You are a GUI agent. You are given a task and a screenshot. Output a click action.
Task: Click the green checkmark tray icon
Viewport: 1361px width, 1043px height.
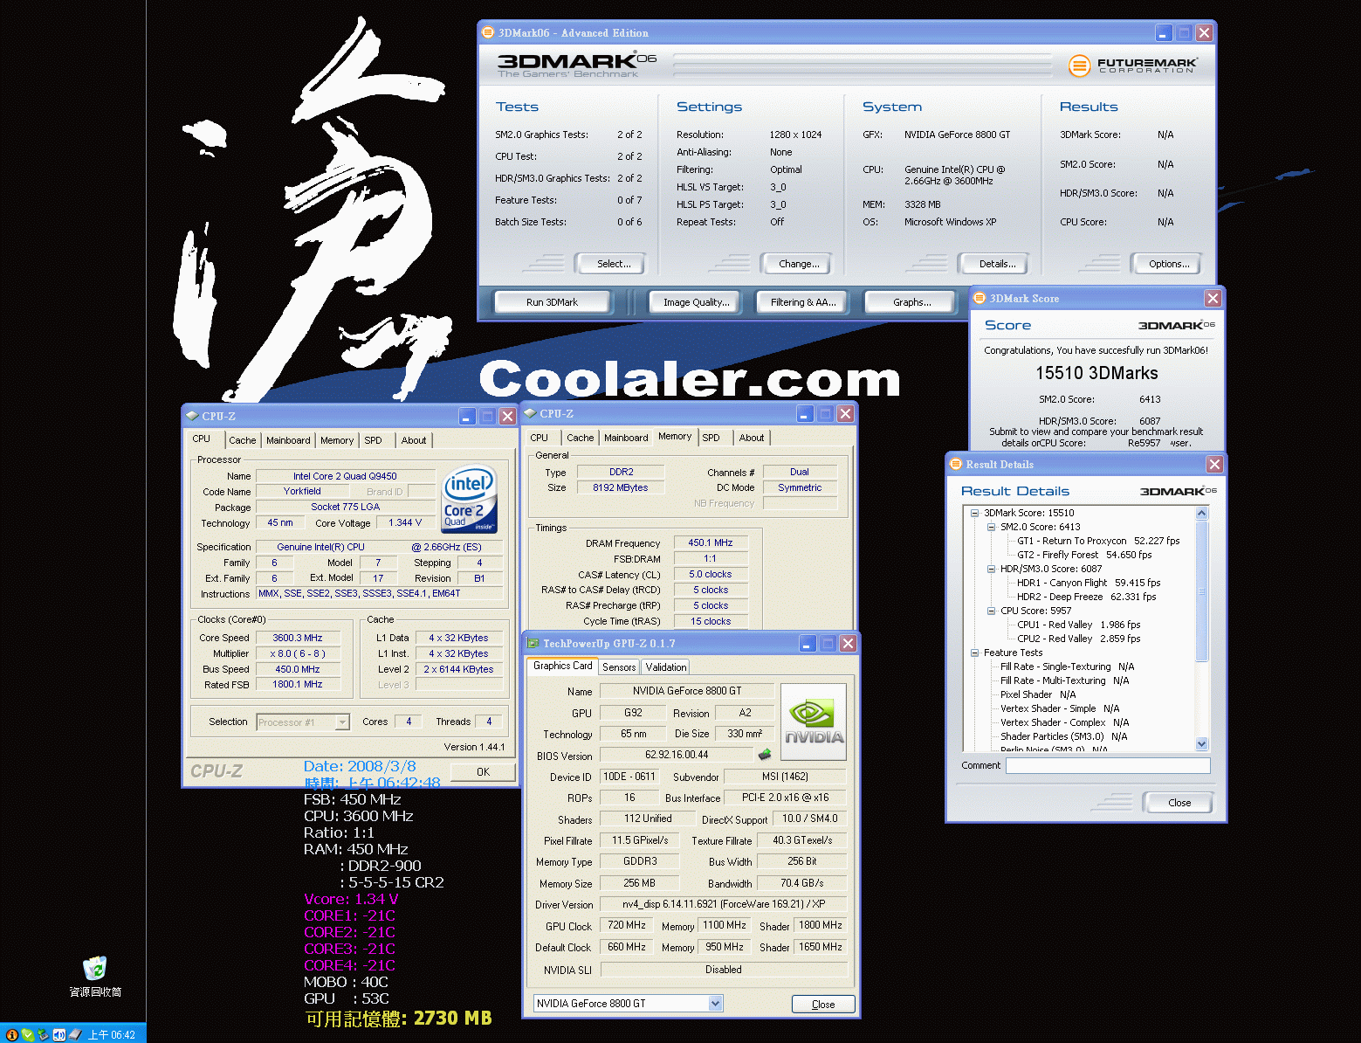tap(28, 1034)
